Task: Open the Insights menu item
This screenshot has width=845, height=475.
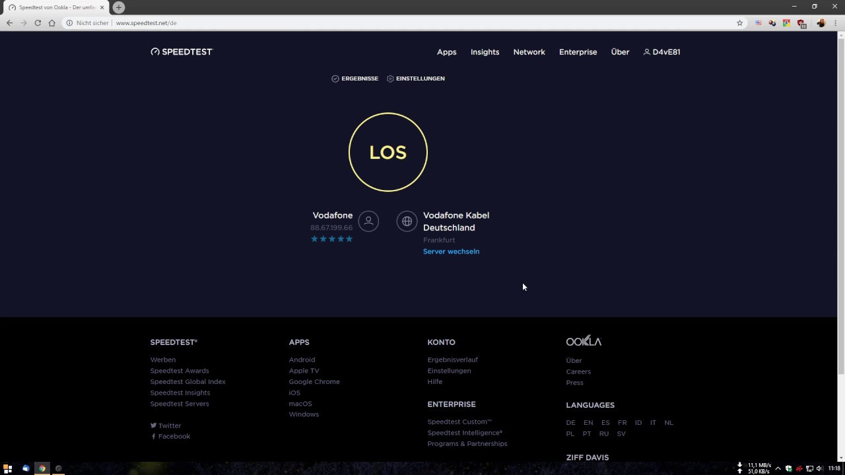Action: coord(485,52)
